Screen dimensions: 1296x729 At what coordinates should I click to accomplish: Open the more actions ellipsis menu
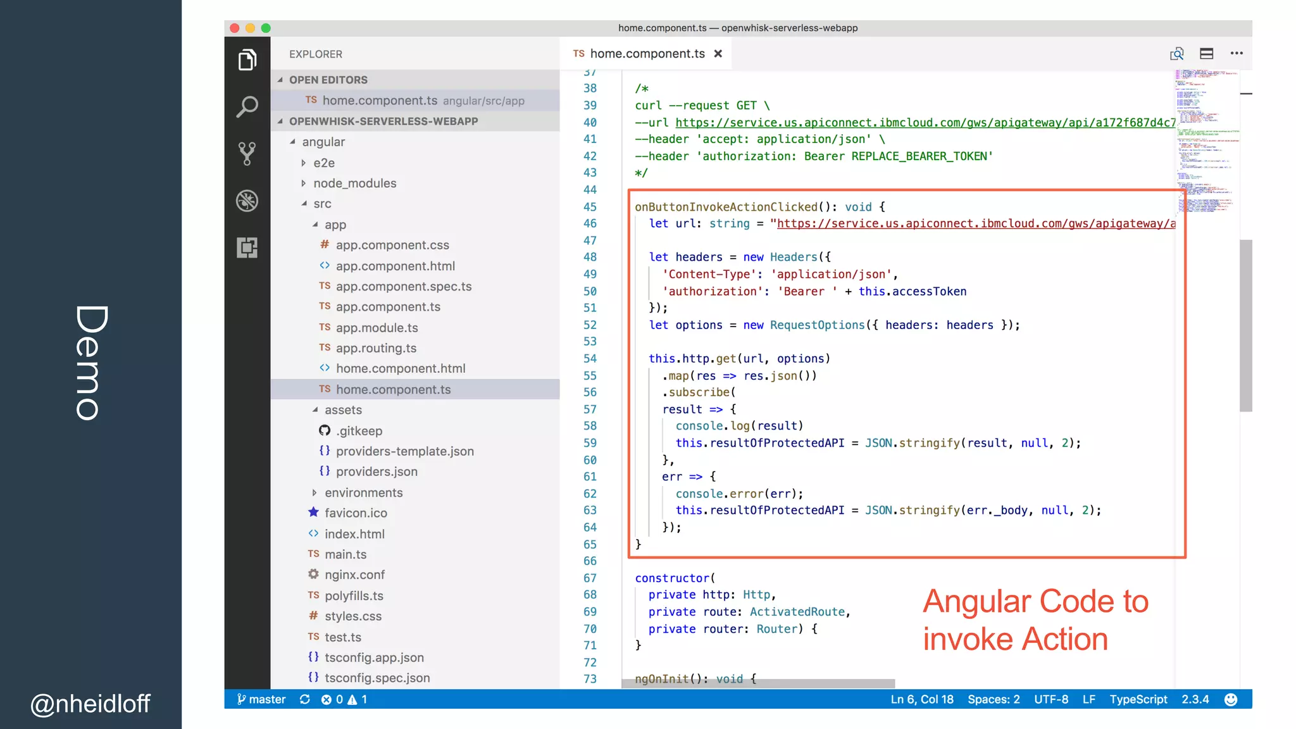coord(1237,54)
